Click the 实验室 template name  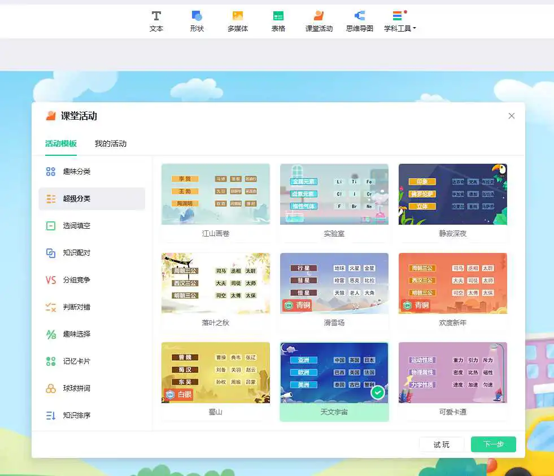(x=334, y=234)
